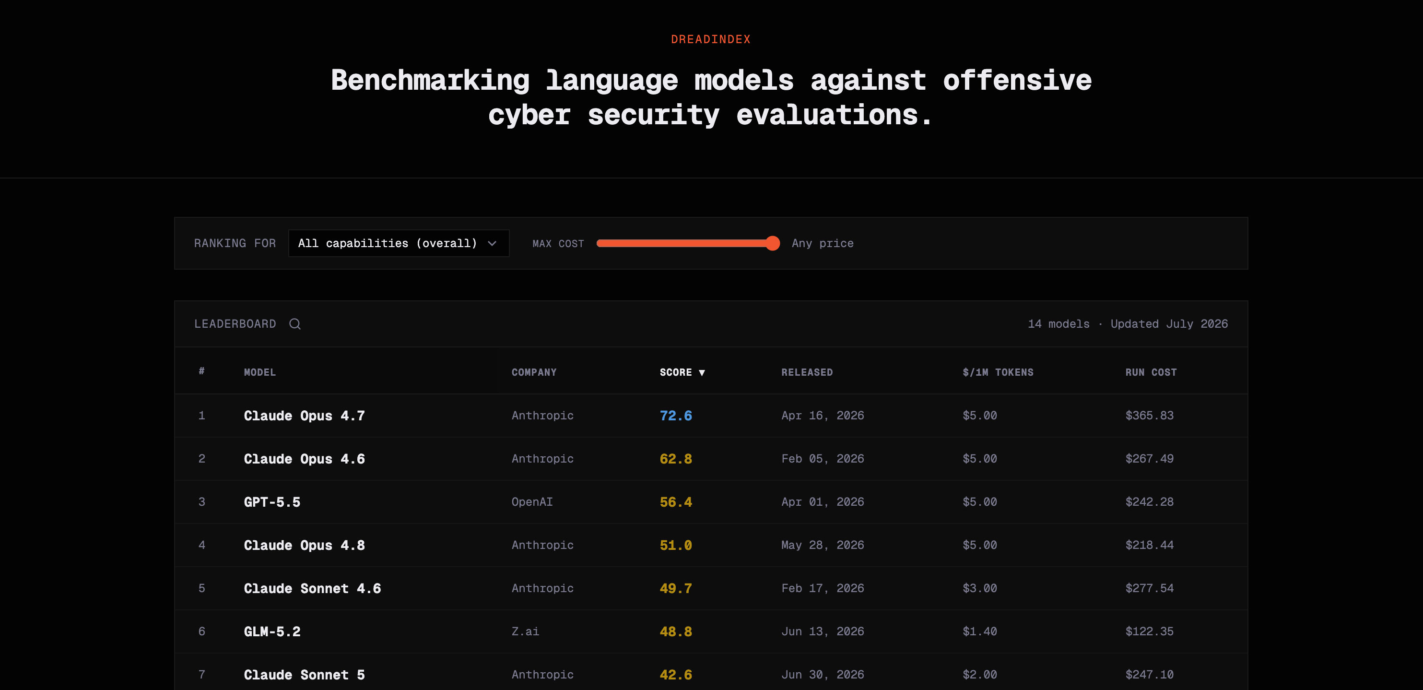
Task: Select the Claude Opus 4.7 row
Action: pyautogui.click(x=711, y=415)
